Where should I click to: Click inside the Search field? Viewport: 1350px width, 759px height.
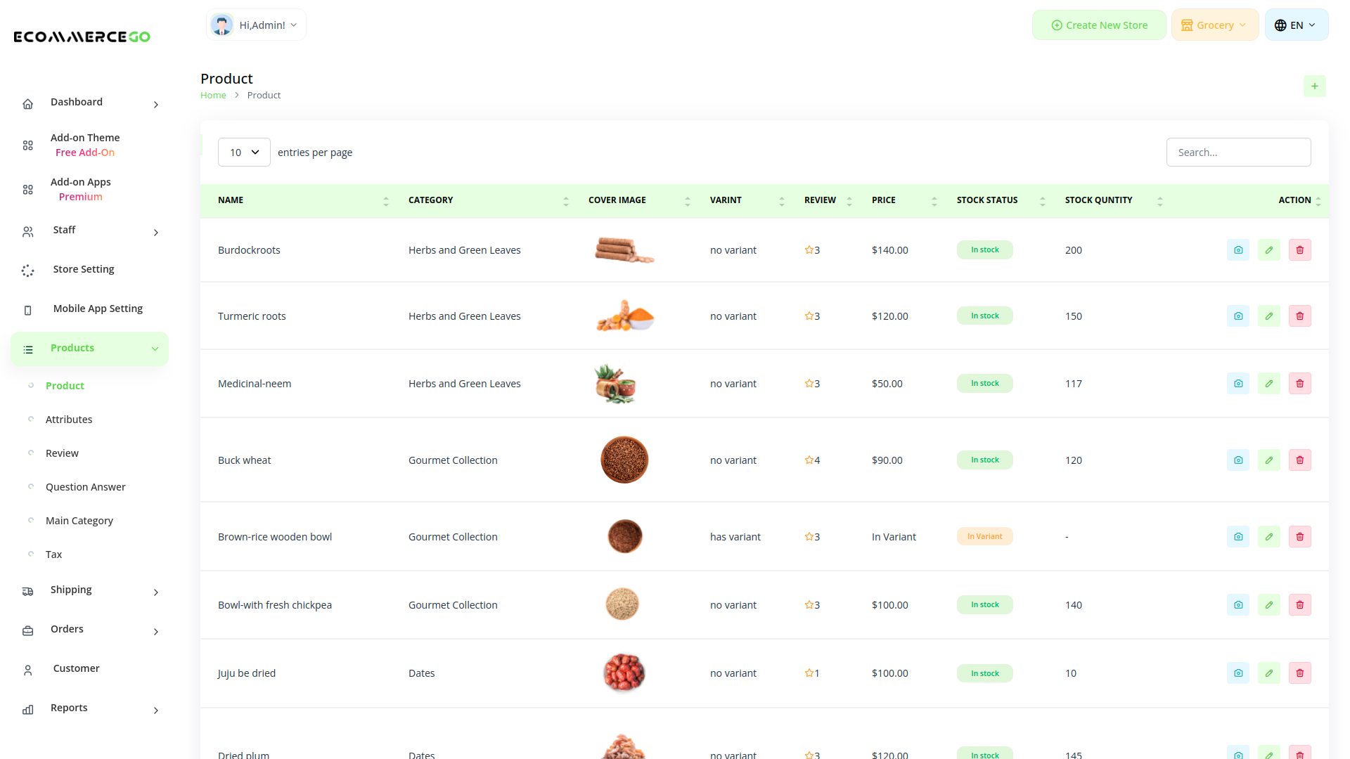[x=1238, y=152]
